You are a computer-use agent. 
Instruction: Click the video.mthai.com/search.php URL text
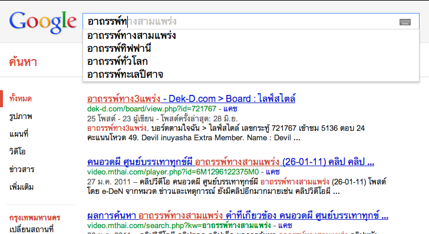(179, 226)
